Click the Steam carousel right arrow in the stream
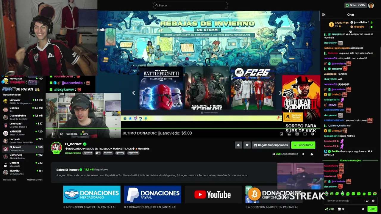 (280, 93)
